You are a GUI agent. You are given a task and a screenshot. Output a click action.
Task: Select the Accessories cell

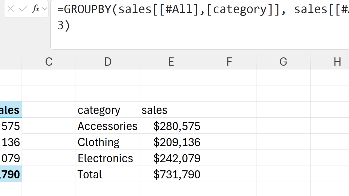[x=108, y=126]
